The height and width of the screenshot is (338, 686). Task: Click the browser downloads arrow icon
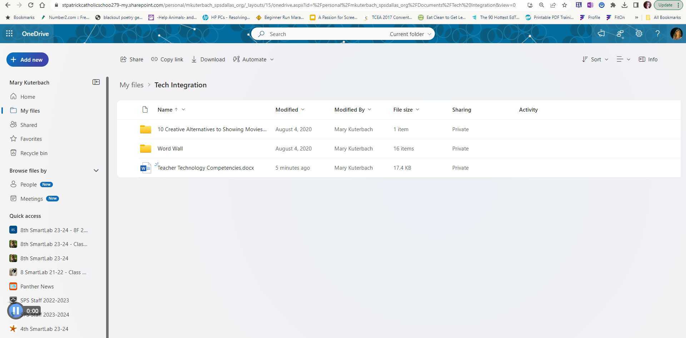tap(625, 5)
